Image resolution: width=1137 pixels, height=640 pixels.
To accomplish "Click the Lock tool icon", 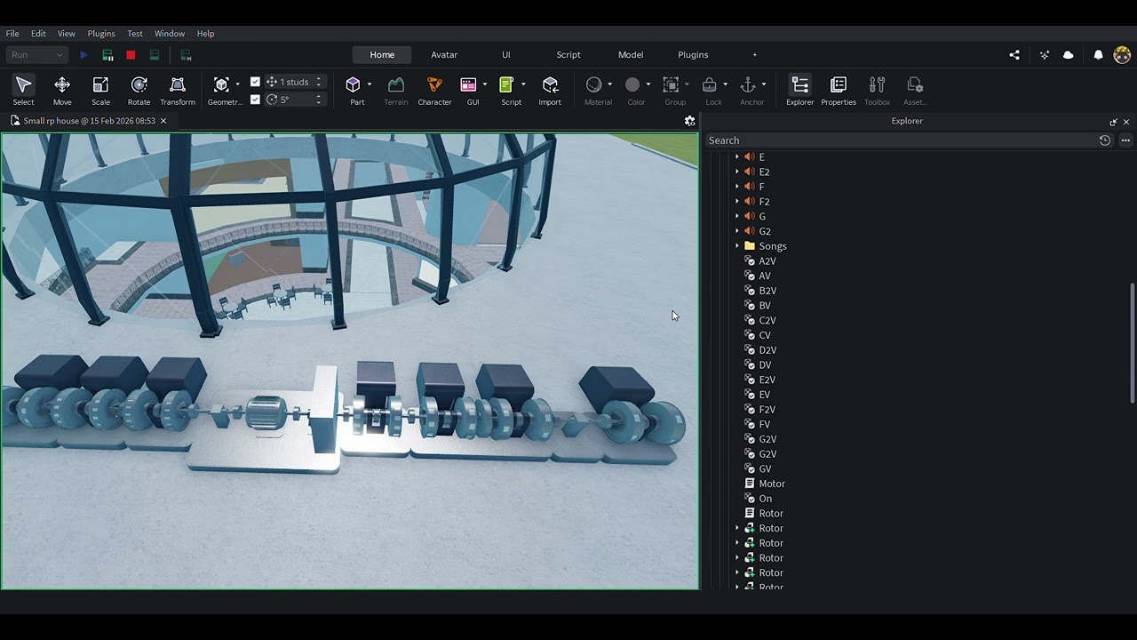I will coord(709,85).
